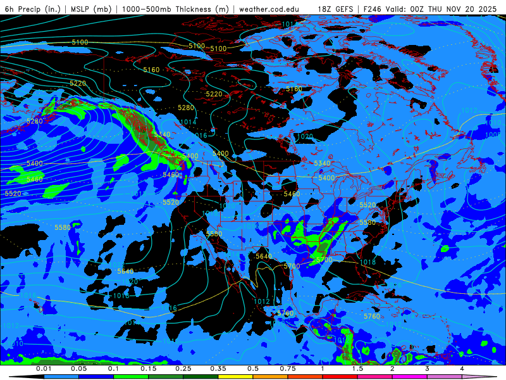Select the red 1–1.5 legend swatch
506x380 pixels.
340,377
